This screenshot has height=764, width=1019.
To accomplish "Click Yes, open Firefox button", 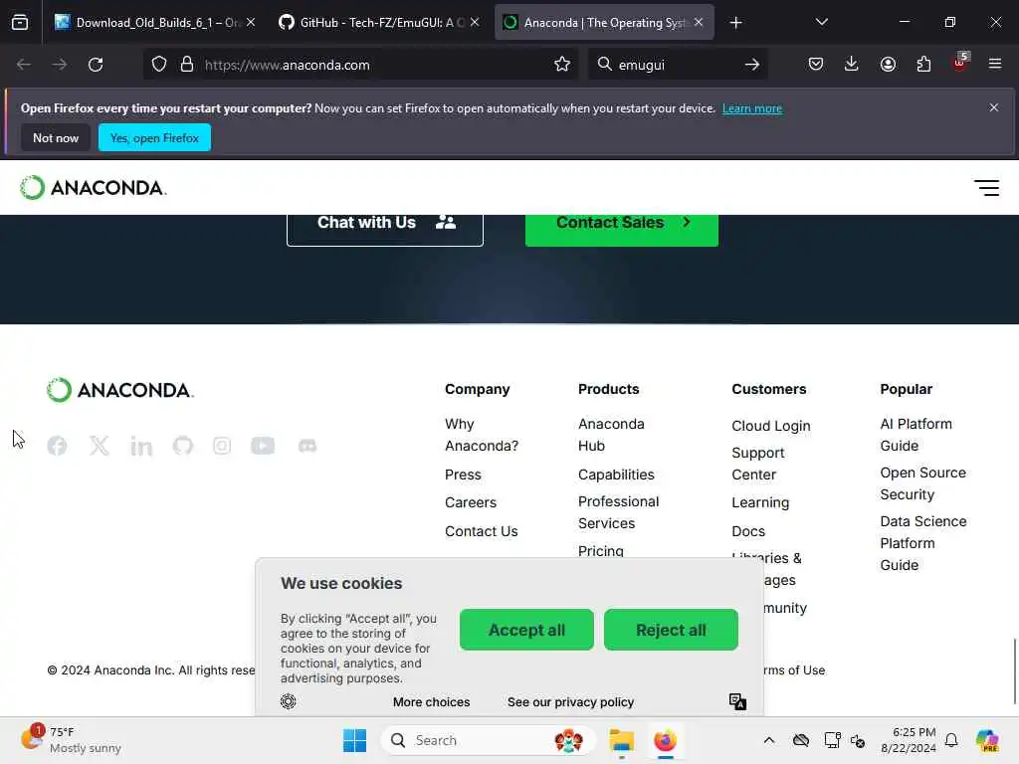I will (x=154, y=137).
